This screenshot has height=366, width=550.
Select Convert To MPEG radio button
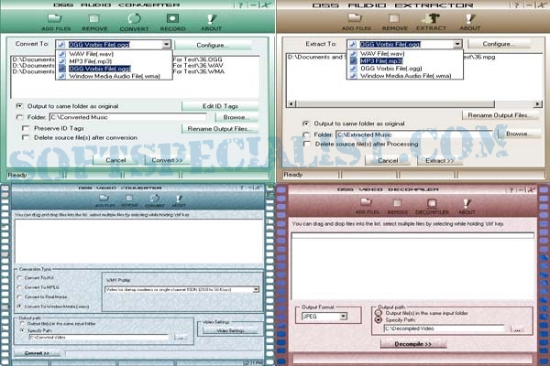[x=19, y=287]
